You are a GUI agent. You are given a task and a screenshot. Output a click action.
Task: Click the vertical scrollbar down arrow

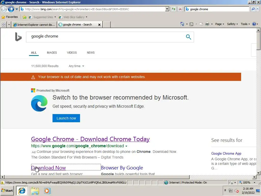pyautogui.click(x=258, y=173)
